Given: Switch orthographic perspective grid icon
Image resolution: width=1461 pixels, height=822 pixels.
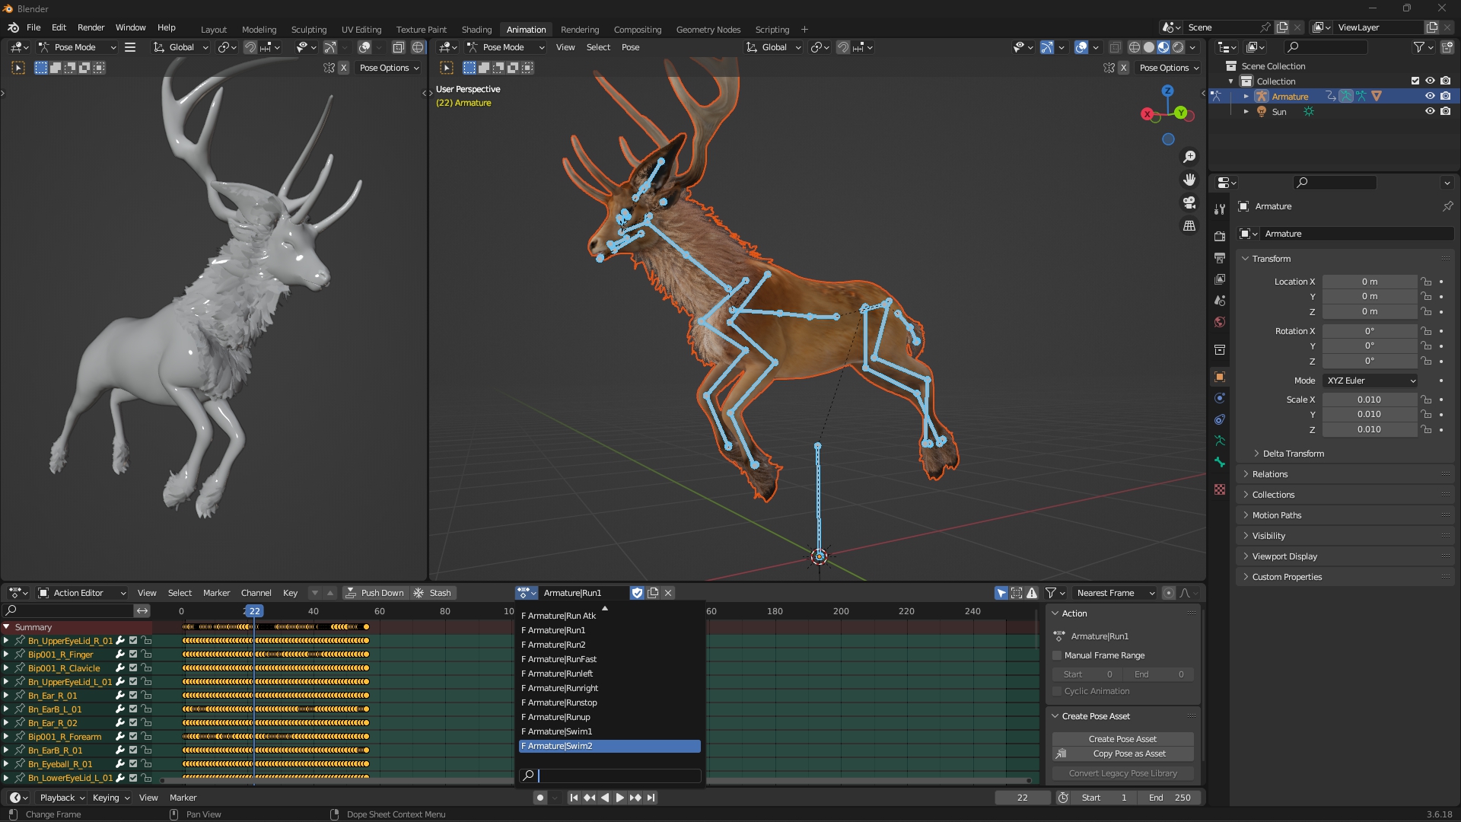Looking at the screenshot, I should (1189, 226).
